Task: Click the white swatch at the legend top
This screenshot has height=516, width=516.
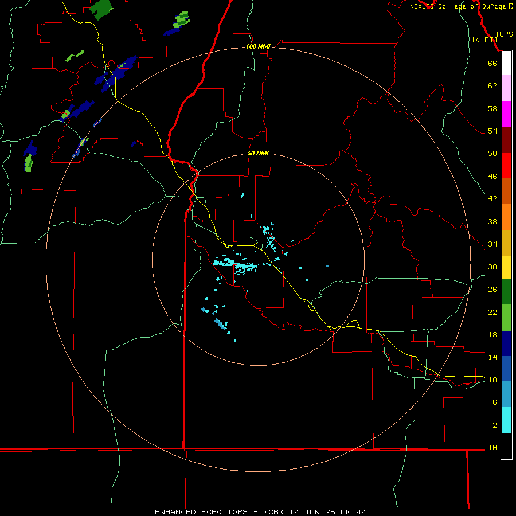Action: click(506, 63)
